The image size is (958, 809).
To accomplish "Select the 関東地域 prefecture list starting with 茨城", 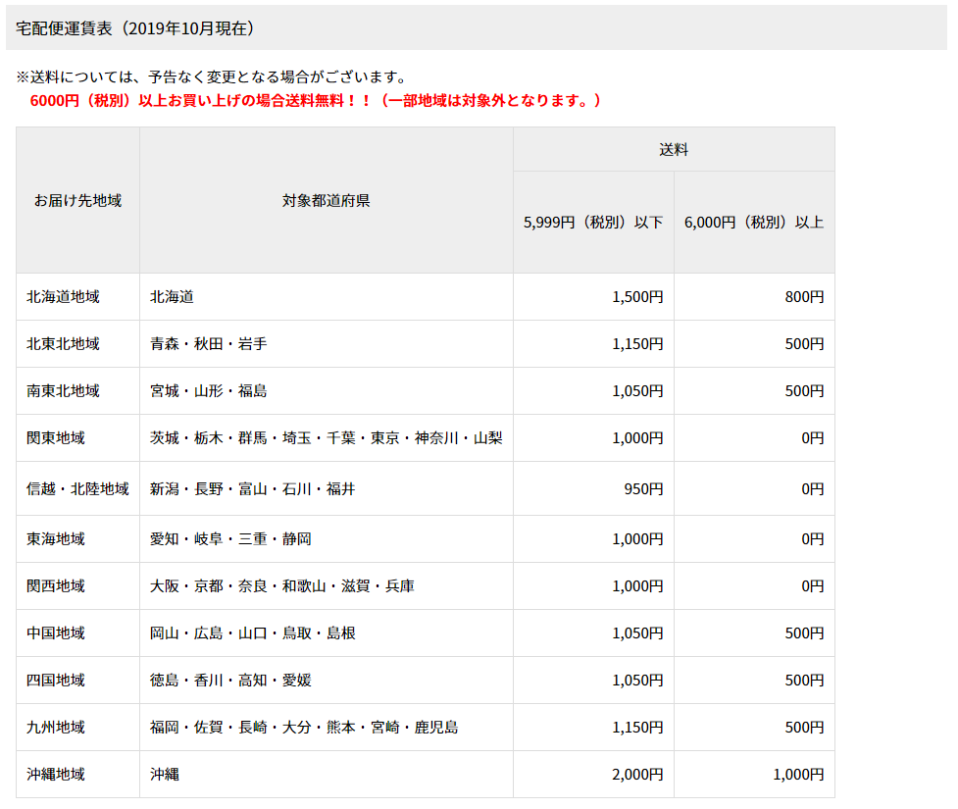I will click(326, 437).
